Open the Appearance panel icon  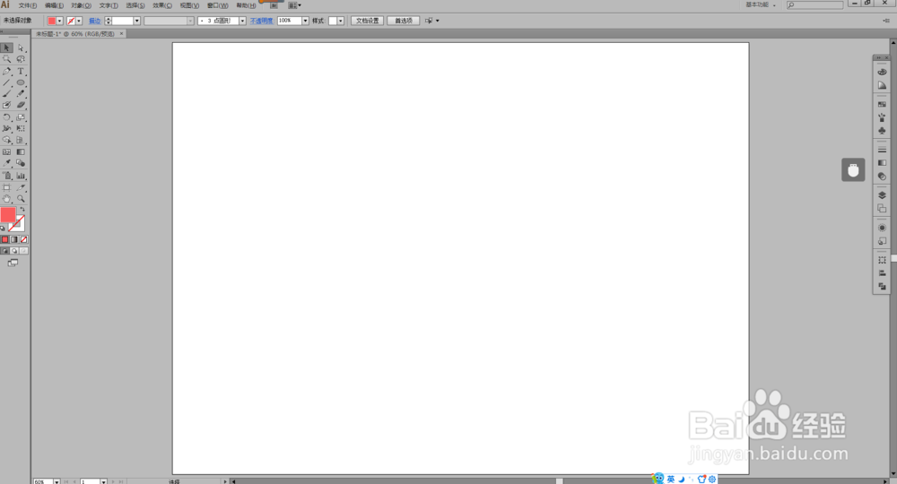(882, 228)
